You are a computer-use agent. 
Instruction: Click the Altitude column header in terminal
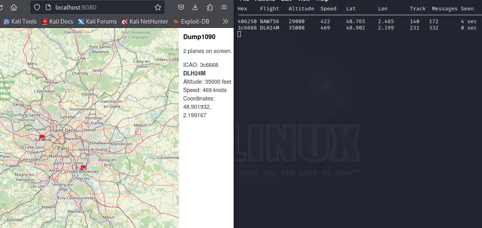(301, 8)
